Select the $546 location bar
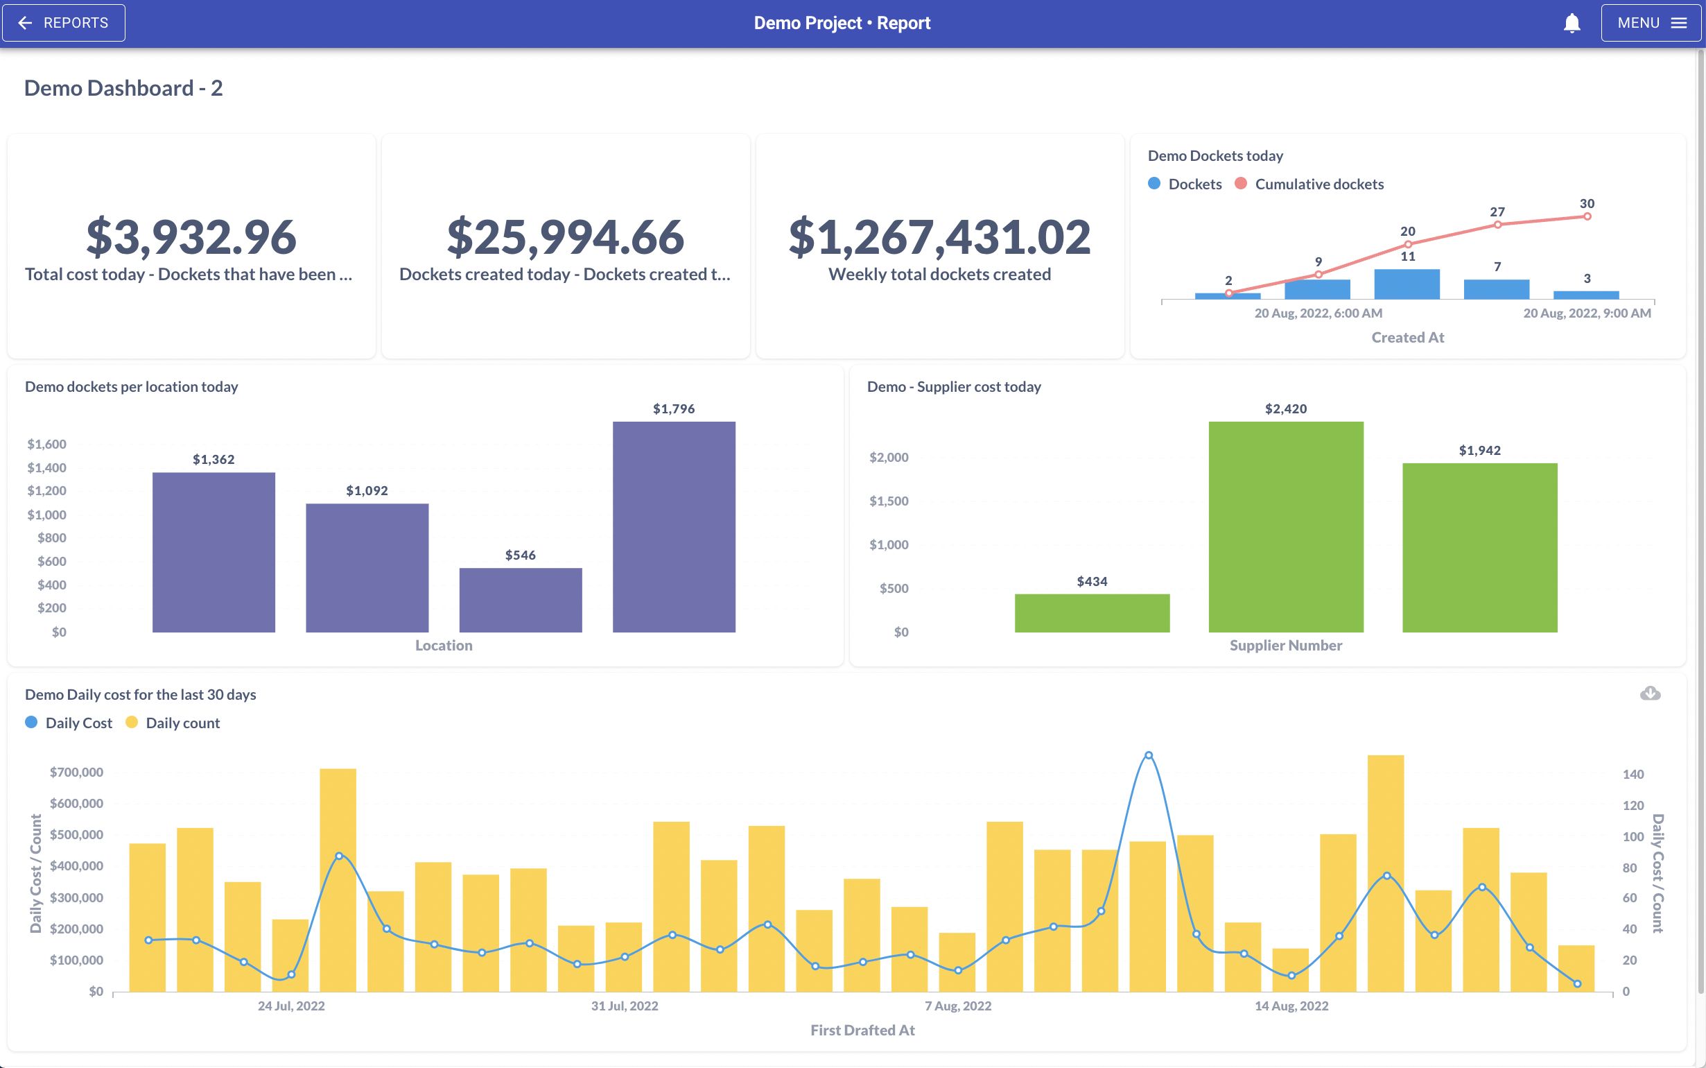This screenshot has width=1706, height=1068. [x=520, y=601]
